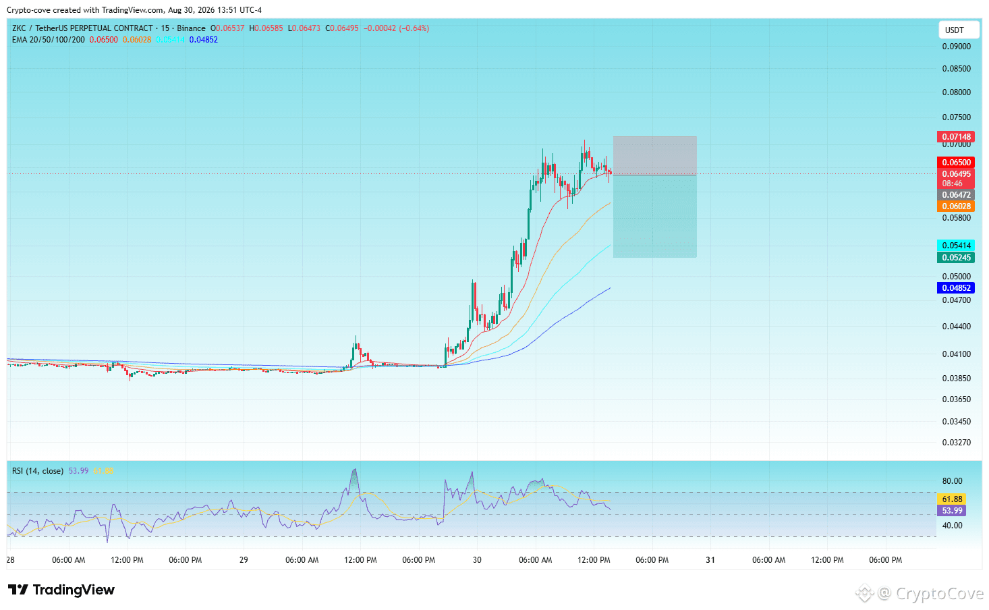Select the cyan 0.05414 price axis tag

coord(956,246)
